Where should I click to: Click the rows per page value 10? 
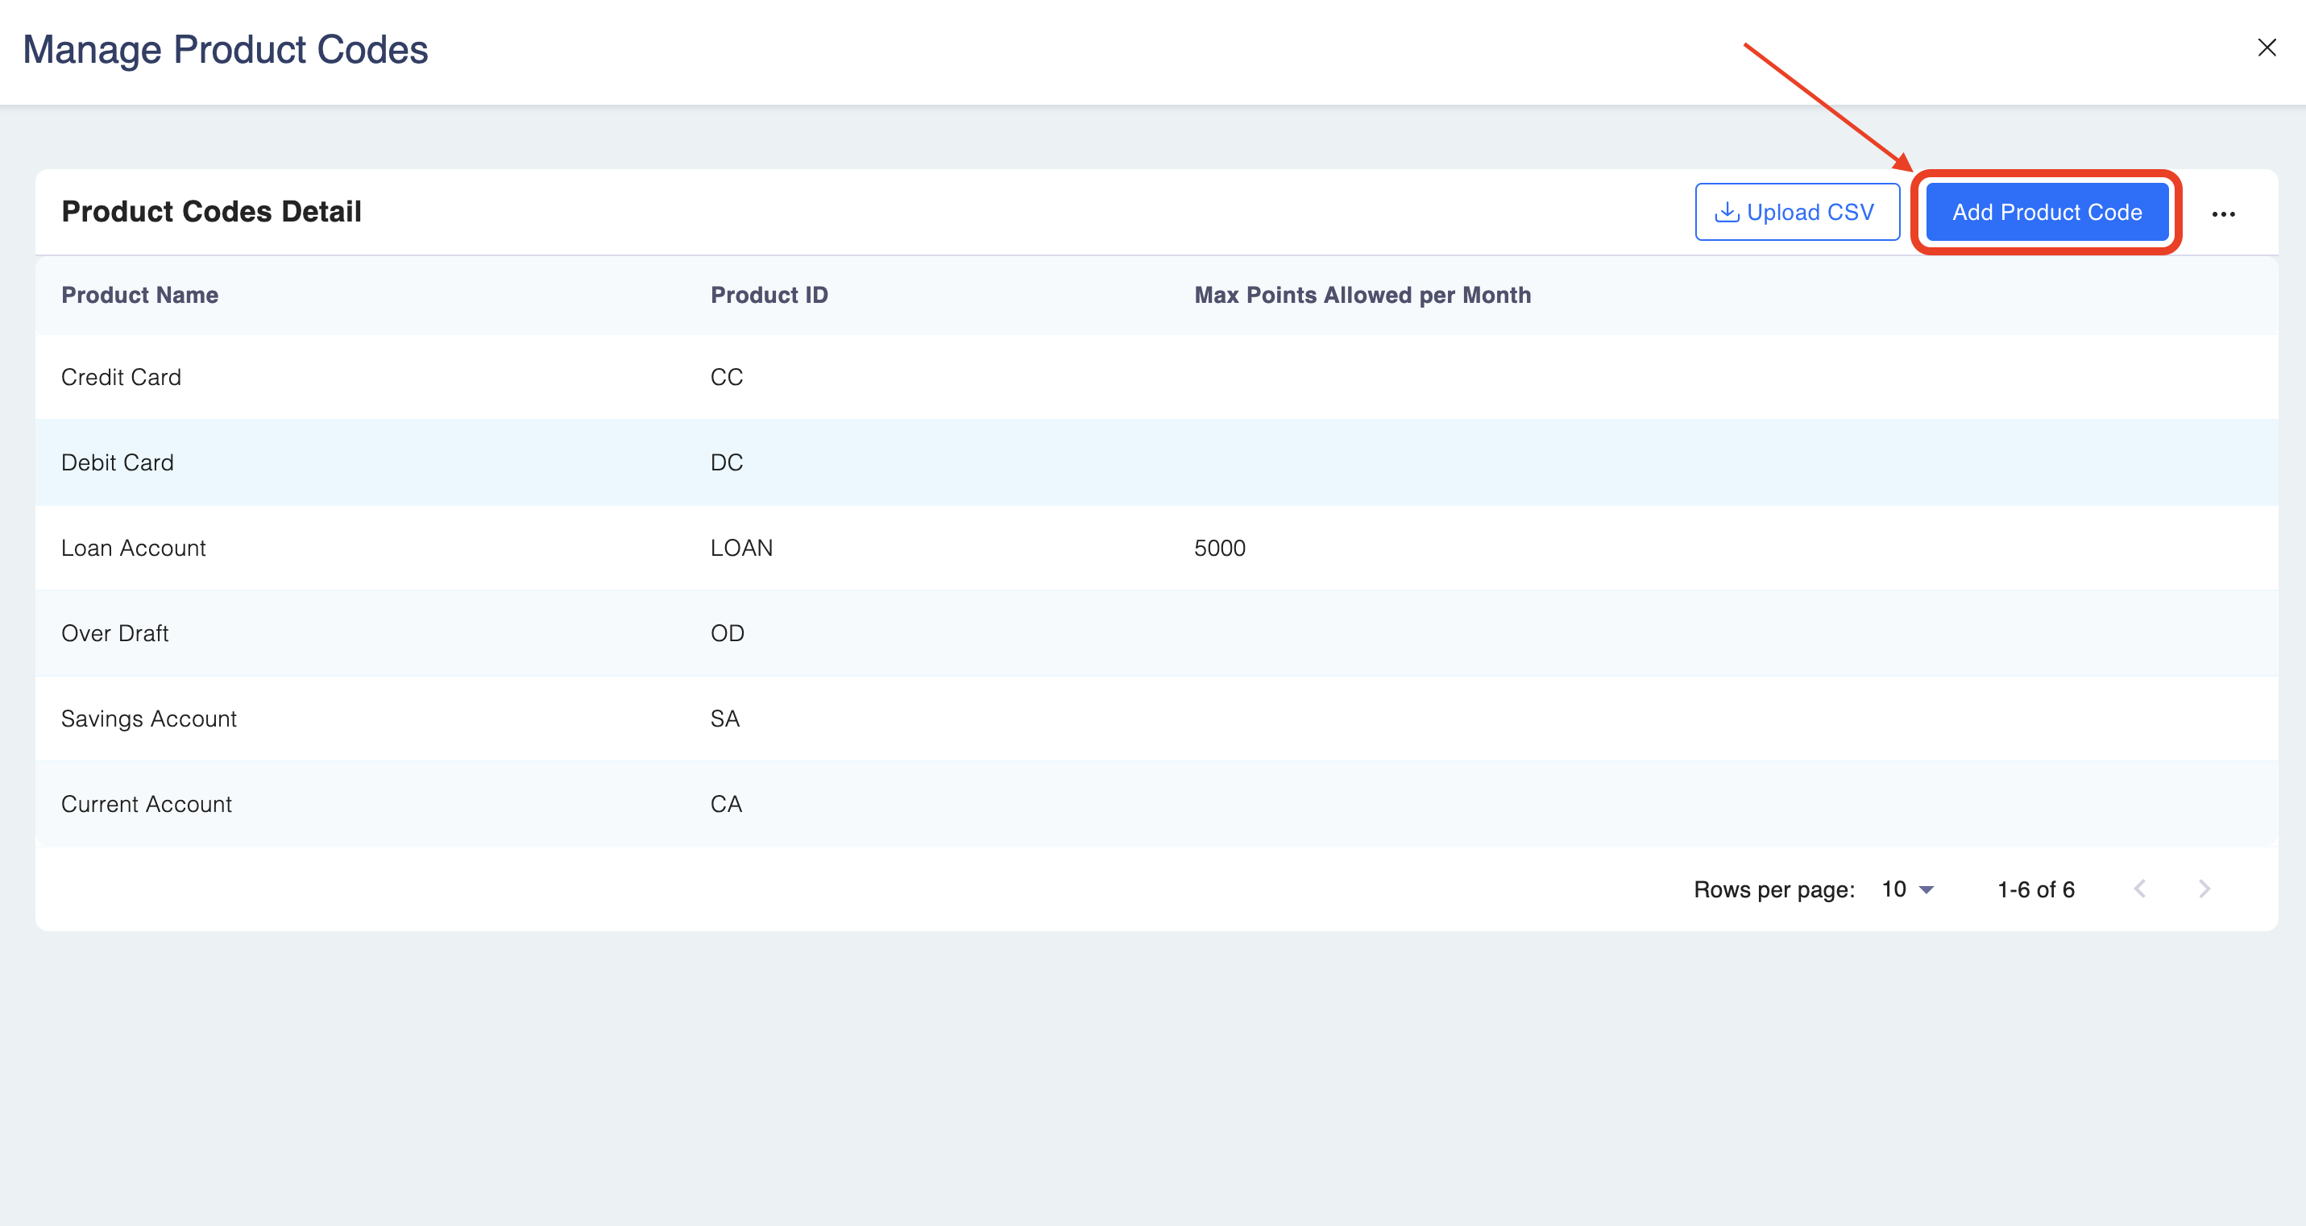[1893, 888]
